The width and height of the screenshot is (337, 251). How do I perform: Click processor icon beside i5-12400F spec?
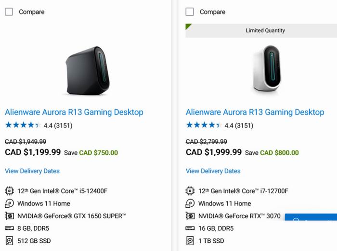click(9, 191)
